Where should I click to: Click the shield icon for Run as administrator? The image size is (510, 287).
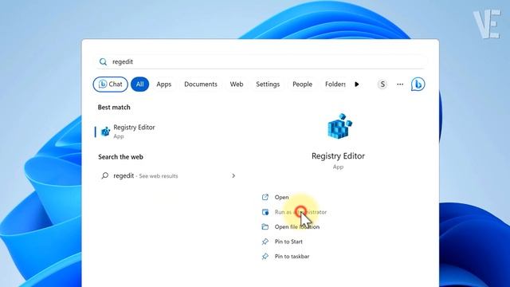(x=265, y=212)
